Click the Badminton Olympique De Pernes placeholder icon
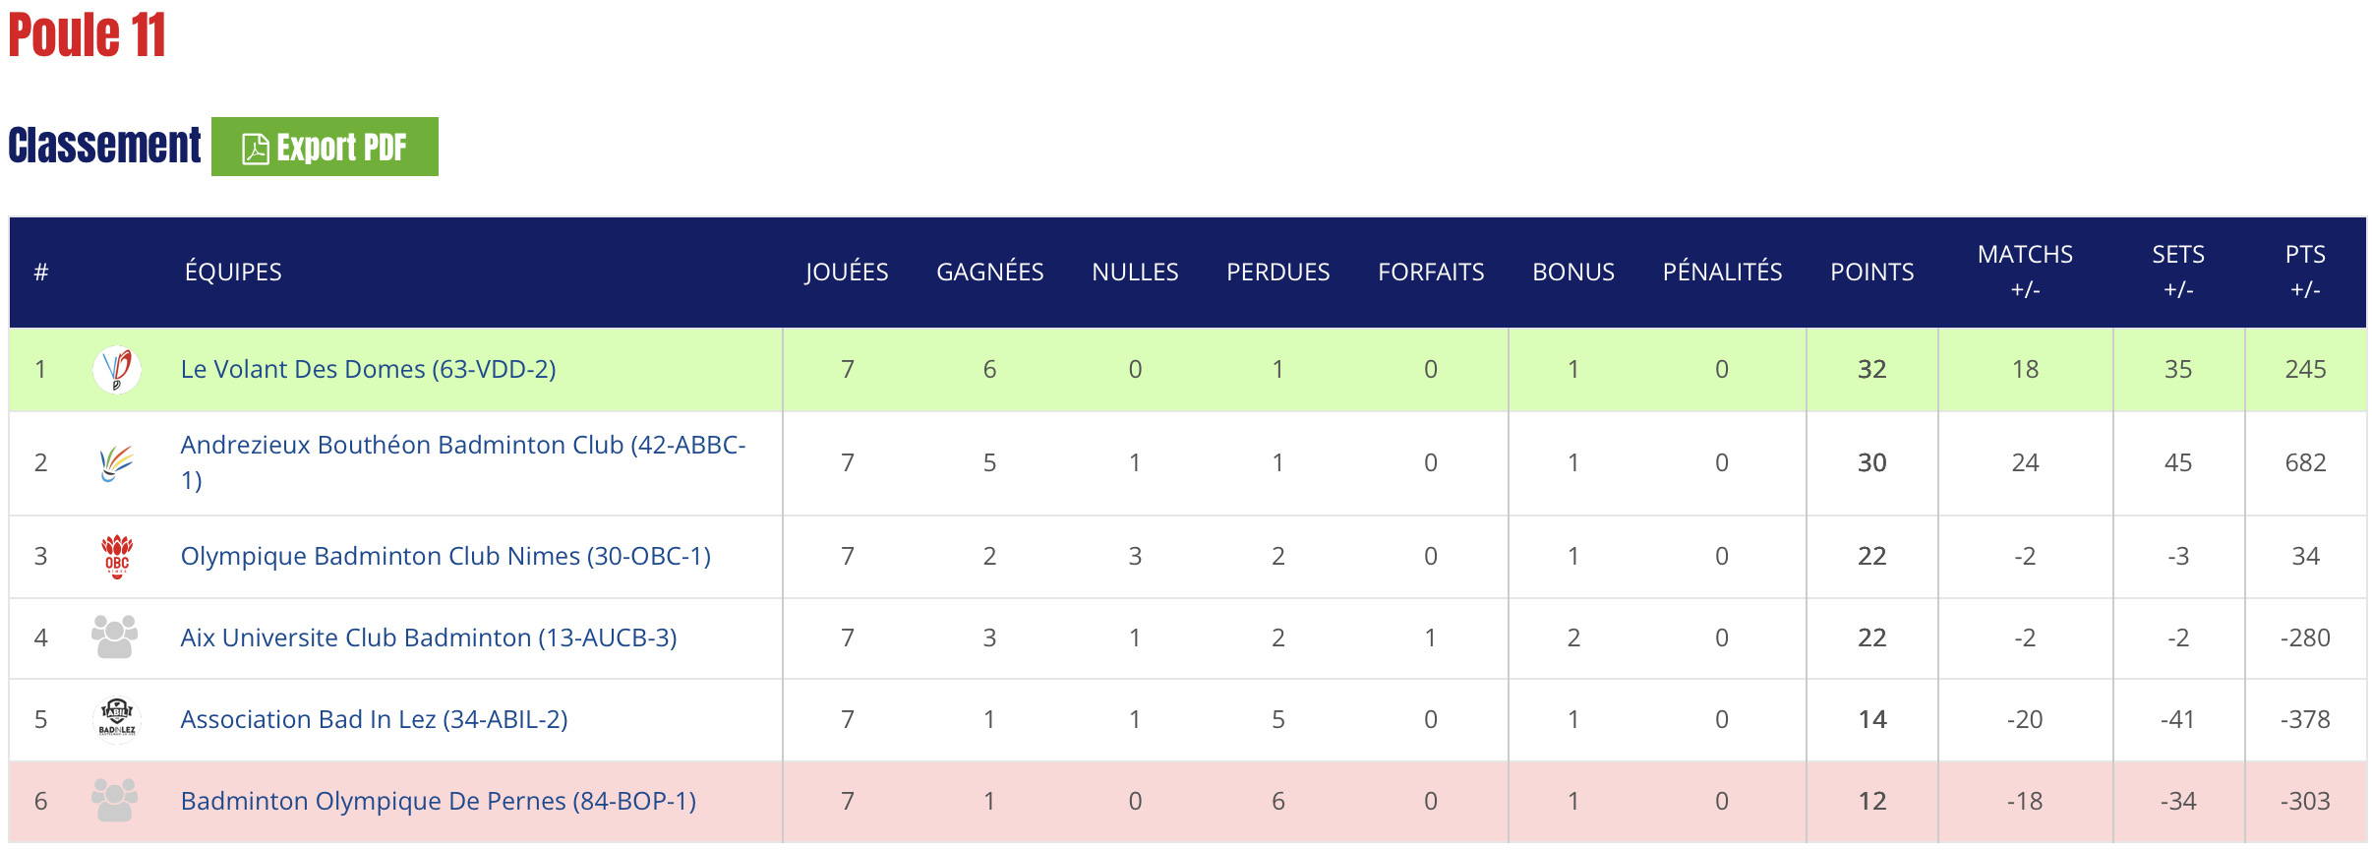Viewport: 2372px width, 850px height. pyautogui.click(x=115, y=801)
